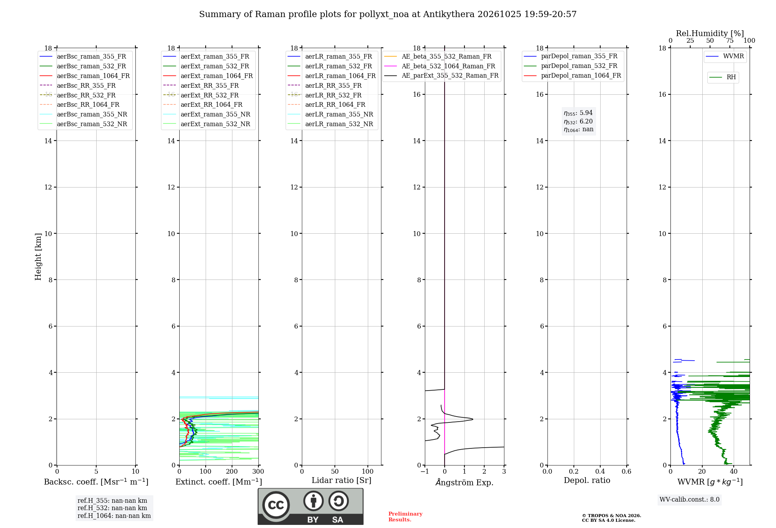Select legend entry aerBsc_raman_1064_FR

85,76
